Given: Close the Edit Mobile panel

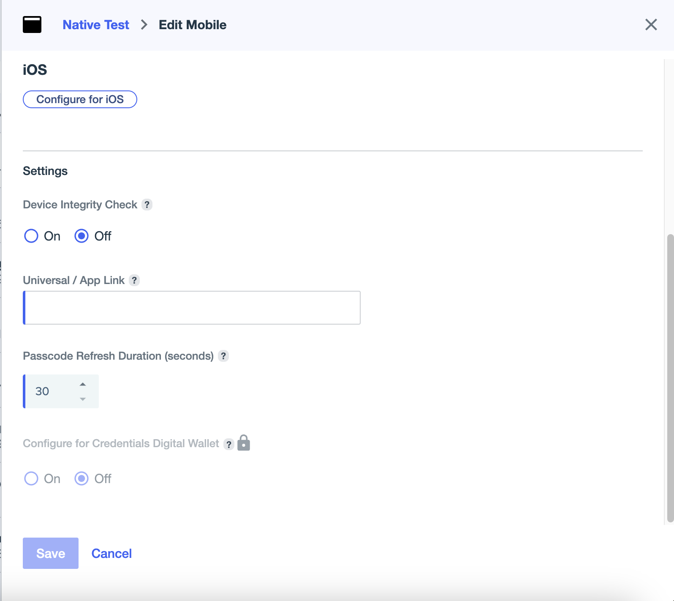Looking at the screenshot, I should click(x=651, y=25).
